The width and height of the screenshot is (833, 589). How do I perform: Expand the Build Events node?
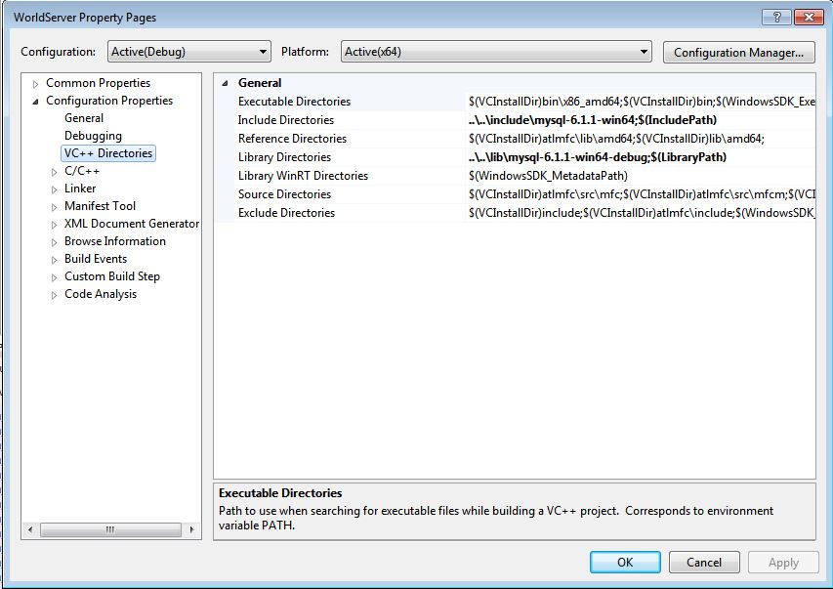pyautogui.click(x=55, y=260)
